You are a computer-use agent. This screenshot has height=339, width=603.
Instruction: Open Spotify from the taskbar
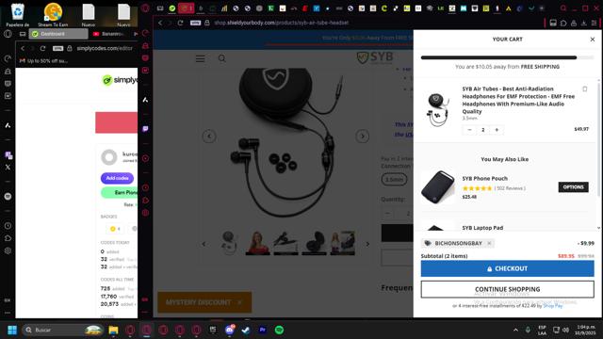coord(279,330)
